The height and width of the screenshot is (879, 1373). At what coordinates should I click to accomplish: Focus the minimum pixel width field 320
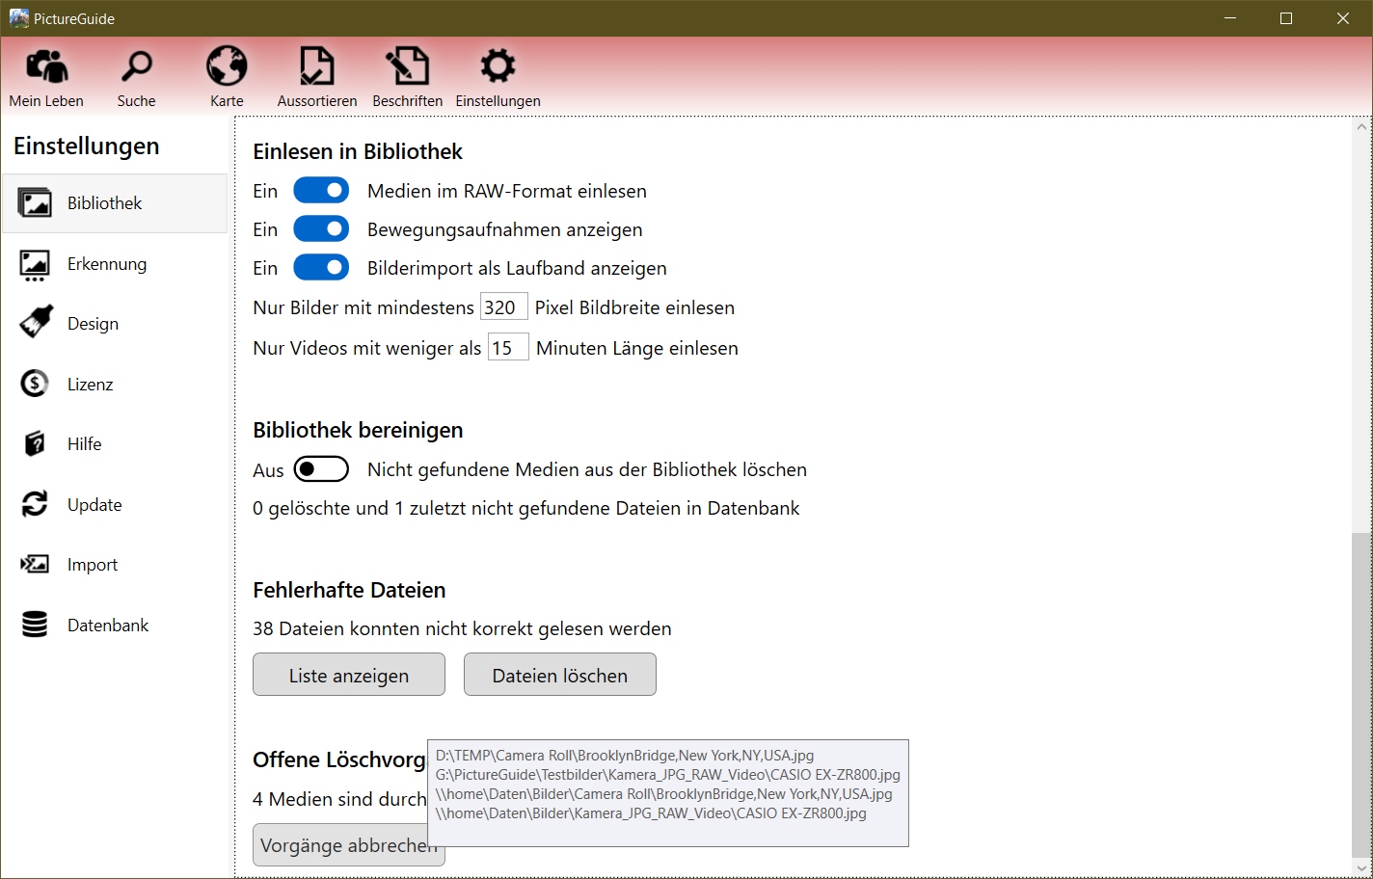click(x=504, y=306)
